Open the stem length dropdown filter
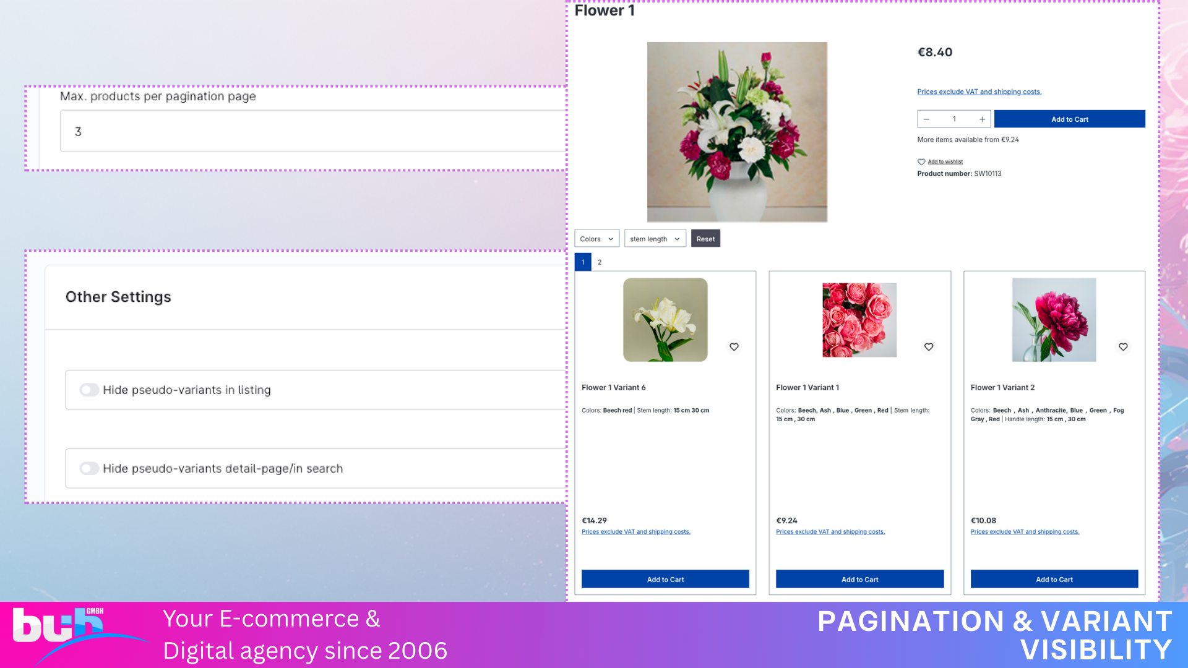 [655, 239]
